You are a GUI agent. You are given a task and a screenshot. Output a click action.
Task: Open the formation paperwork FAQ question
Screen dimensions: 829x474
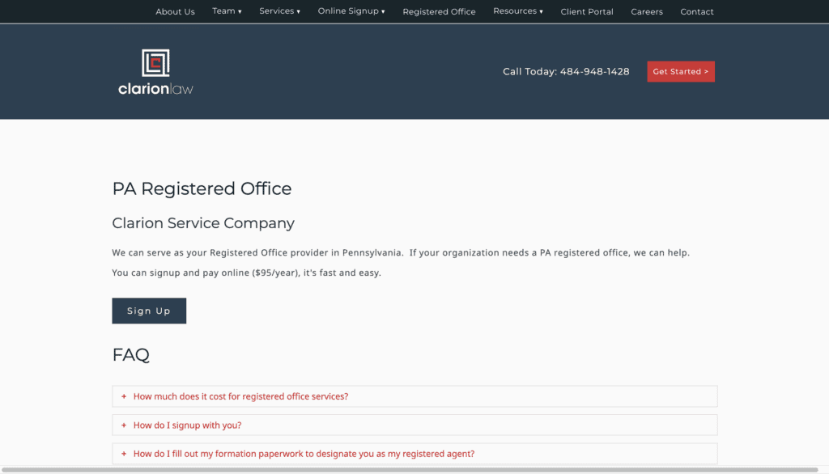pos(304,454)
